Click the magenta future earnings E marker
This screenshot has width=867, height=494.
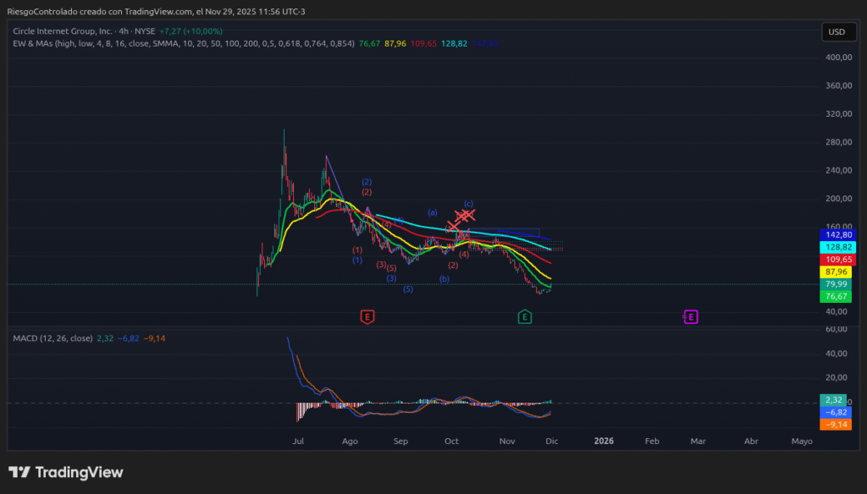pos(691,317)
